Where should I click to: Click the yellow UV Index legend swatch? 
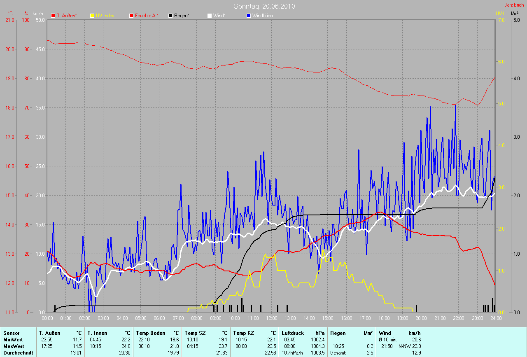92,16
